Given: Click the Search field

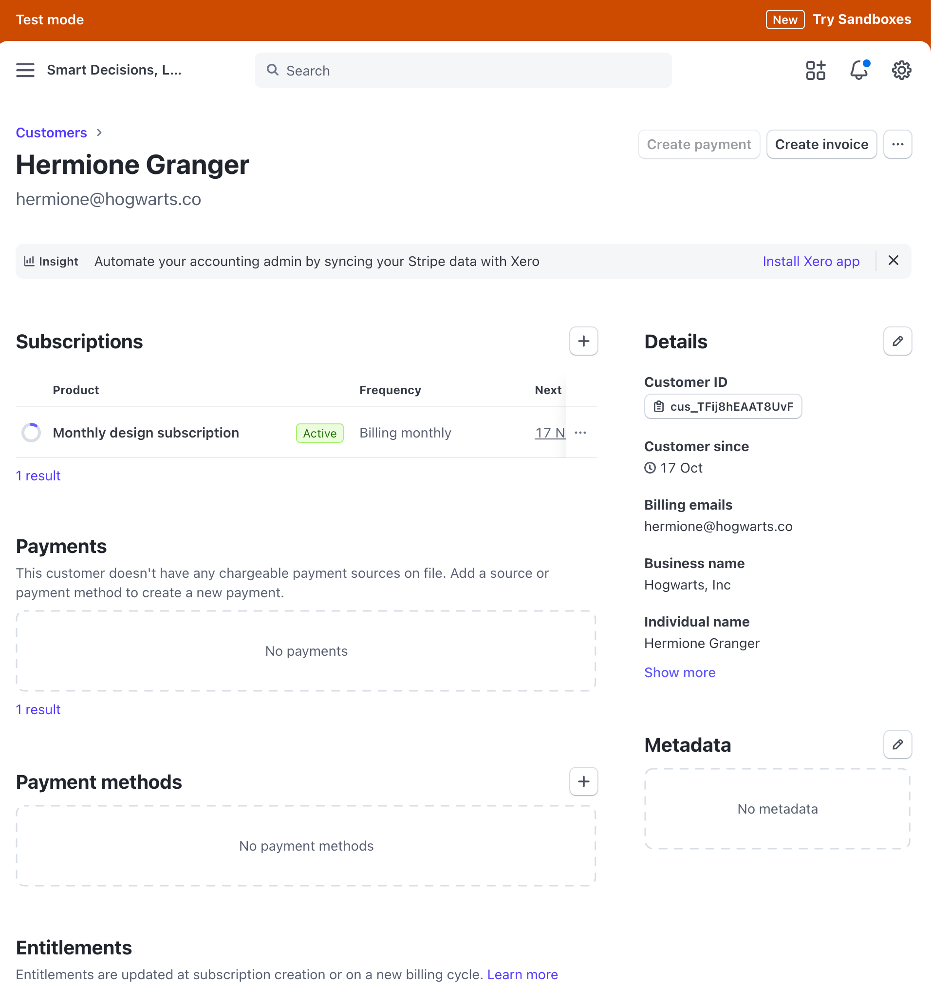Looking at the screenshot, I should [x=463, y=71].
